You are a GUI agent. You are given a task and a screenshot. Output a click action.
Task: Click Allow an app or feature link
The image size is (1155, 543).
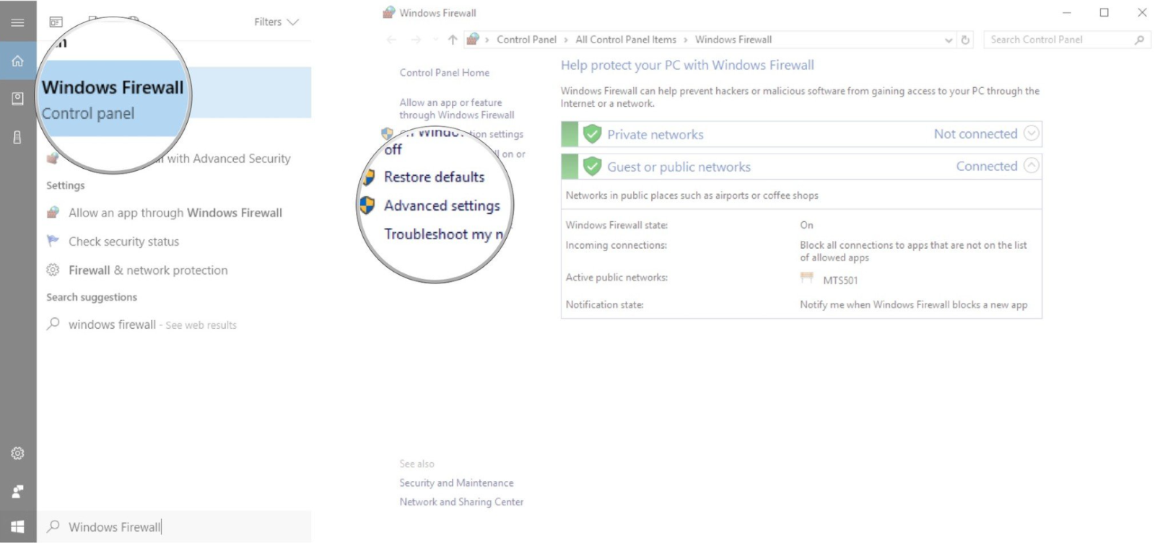(457, 109)
